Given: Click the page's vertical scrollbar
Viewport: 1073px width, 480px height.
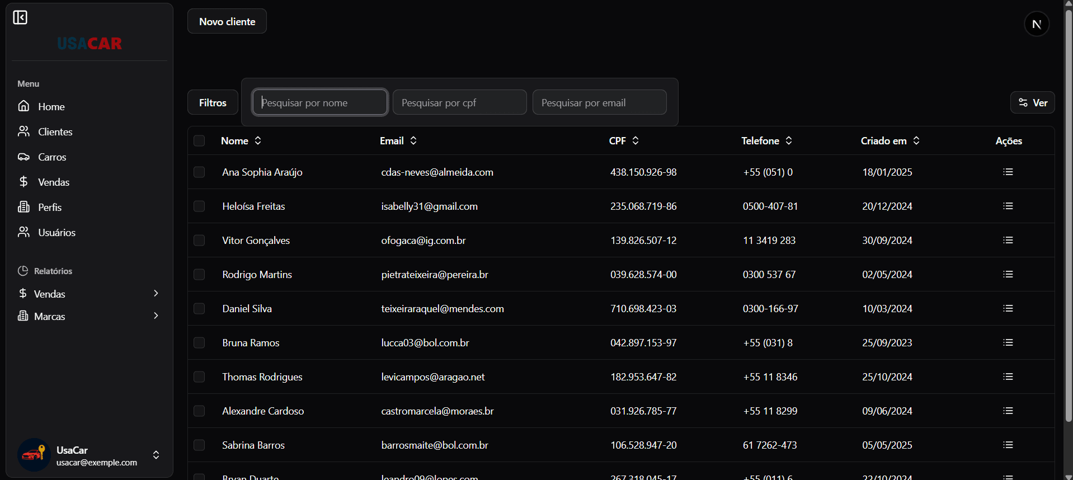Looking at the screenshot, I should [x=1068, y=224].
